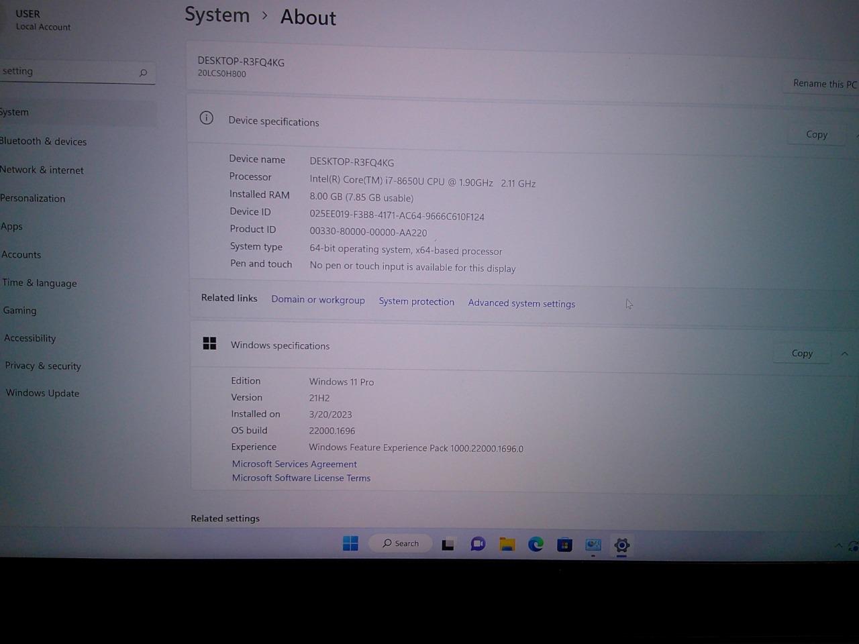Click the model number 20LCS0H800
The image size is (859, 644).
pyautogui.click(x=221, y=74)
